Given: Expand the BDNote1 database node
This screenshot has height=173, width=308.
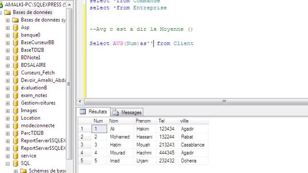Looking at the screenshot, I should [8, 58].
